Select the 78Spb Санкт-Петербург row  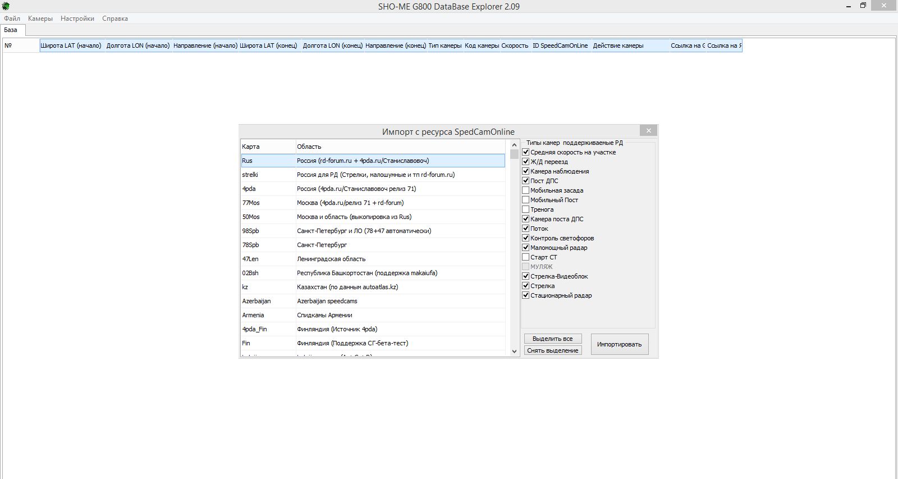[373, 245]
